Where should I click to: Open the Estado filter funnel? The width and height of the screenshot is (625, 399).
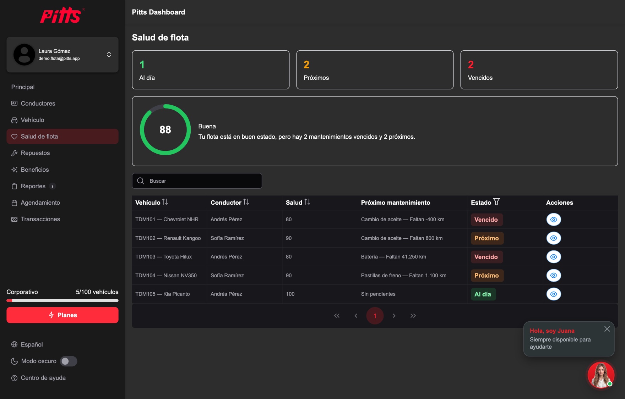click(x=496, y=202)
